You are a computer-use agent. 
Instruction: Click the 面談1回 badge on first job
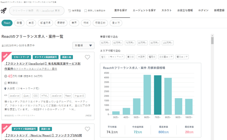point(67,57)
